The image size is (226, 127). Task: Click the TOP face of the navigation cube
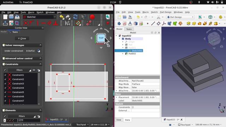pyautogui.click(x=101, y=38)
